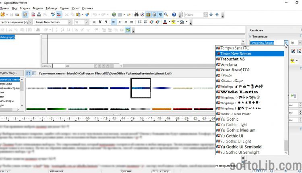Viewport: 302px width, 173px height.
Task: Open the toolbar font size dropdown
Action: coord(87,22)
